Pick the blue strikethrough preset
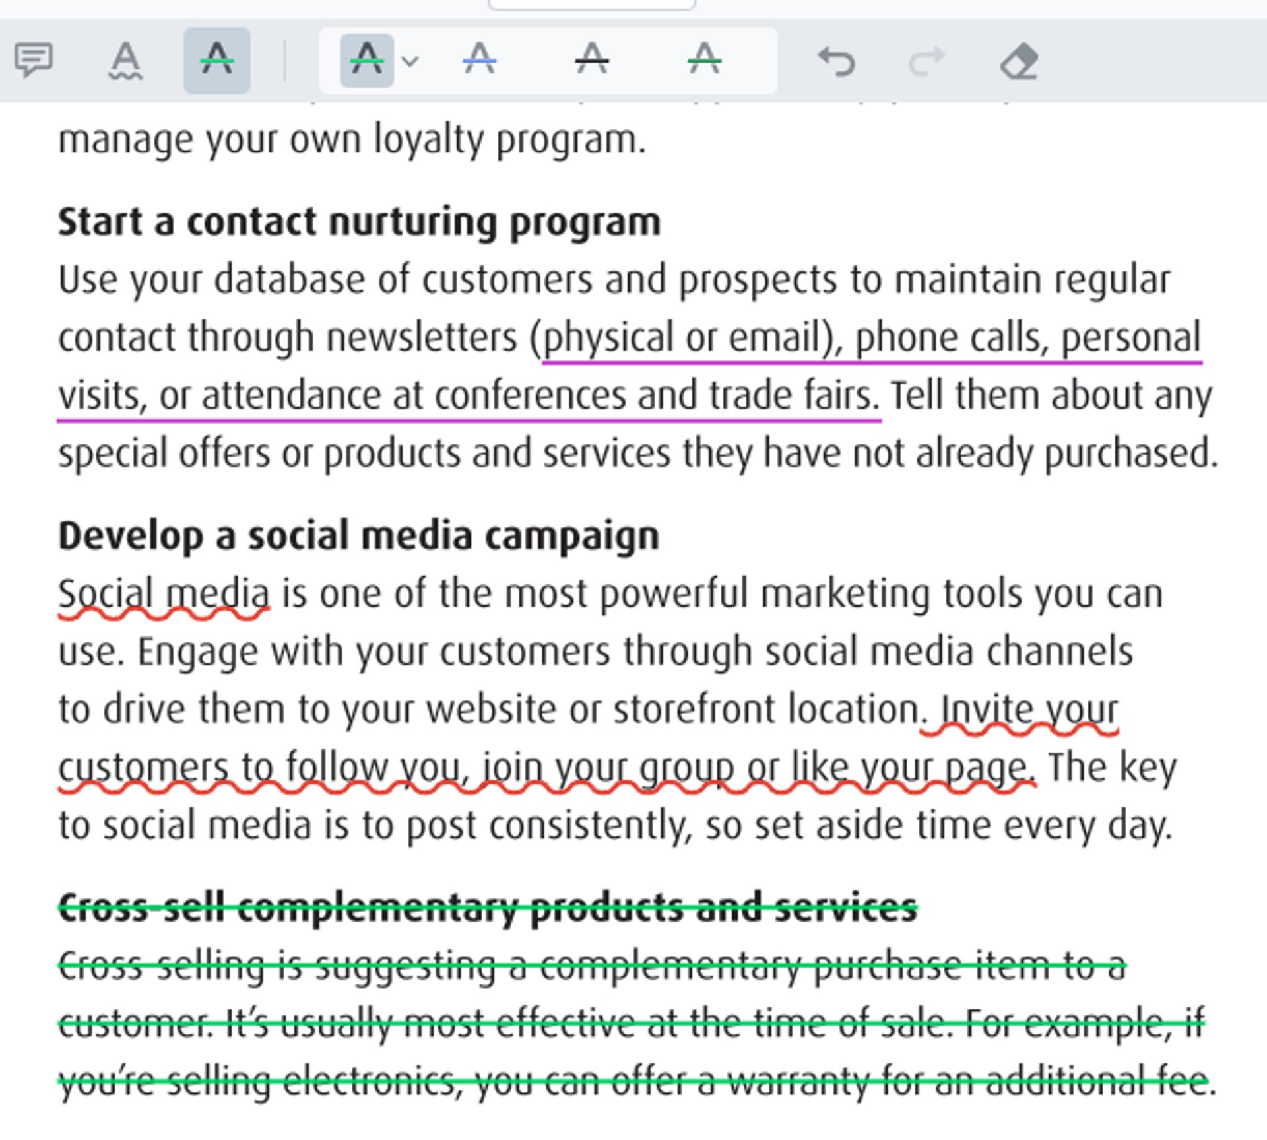1267x1140 pixels. point(479,60)
